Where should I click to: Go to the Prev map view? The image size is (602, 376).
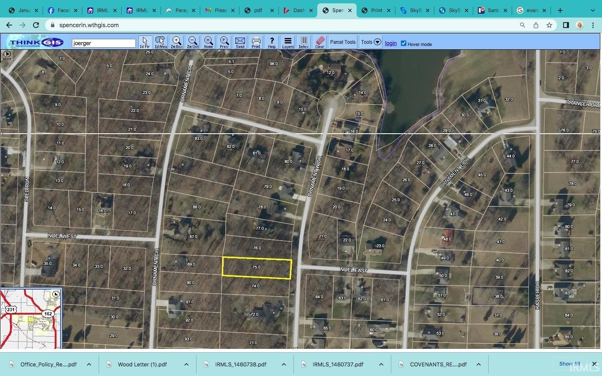pyautogui.click(x=224, y=42)
